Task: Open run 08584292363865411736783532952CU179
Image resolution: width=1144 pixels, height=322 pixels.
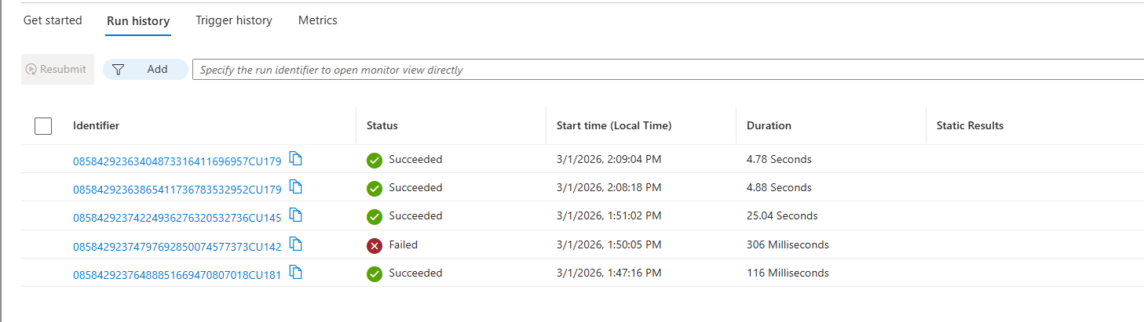Action: tap(177, 189)
